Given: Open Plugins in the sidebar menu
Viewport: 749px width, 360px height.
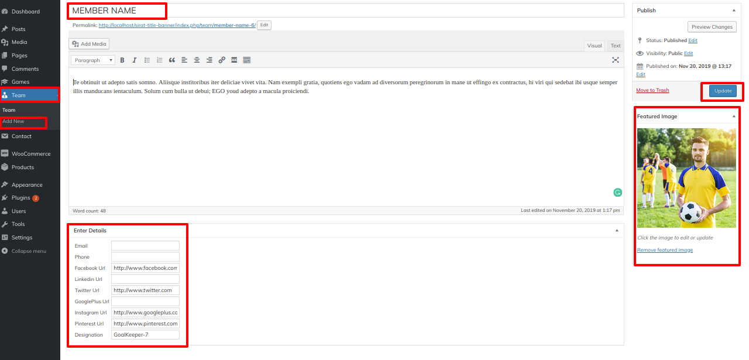Looking at the screenshot, I should pyautogui.click(x=21, y=198).
